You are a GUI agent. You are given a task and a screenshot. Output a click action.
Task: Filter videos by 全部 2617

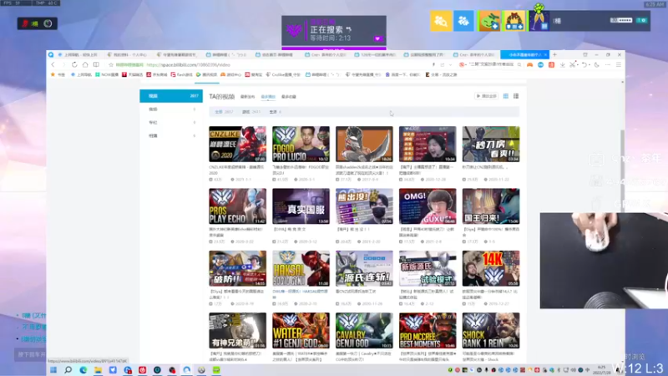[224, 112]
